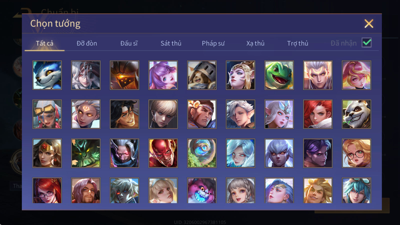Show the Pháp sư hero category
The image size is (400, 225).
tap(213, 43)
